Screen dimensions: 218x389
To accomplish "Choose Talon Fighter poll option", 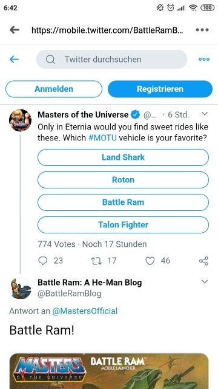I will [x=123, y=225].
